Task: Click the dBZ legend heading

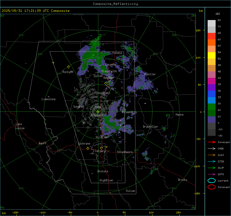Action: (218, 14)
